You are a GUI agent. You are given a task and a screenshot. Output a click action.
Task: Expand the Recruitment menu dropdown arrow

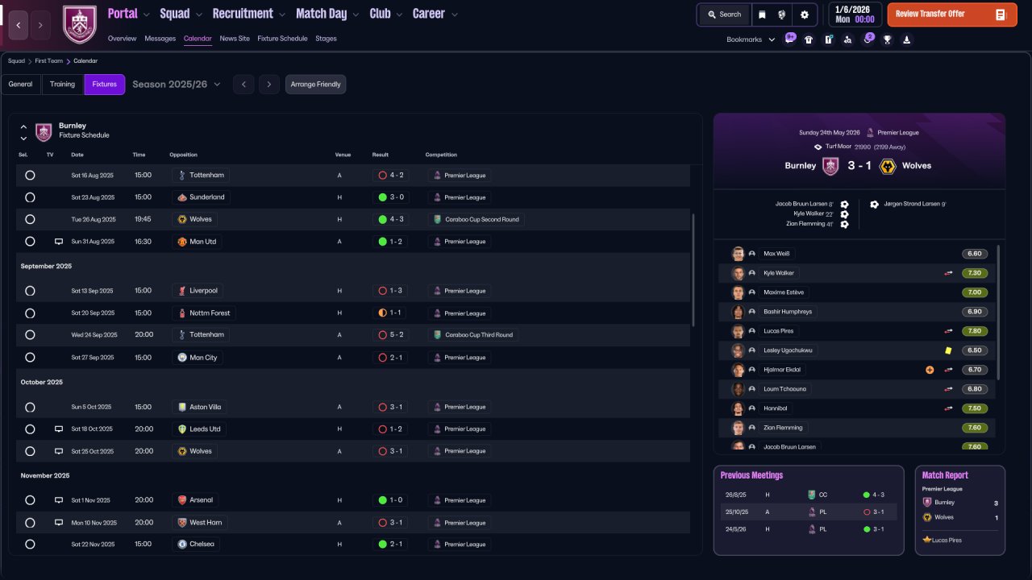point(281,14)
